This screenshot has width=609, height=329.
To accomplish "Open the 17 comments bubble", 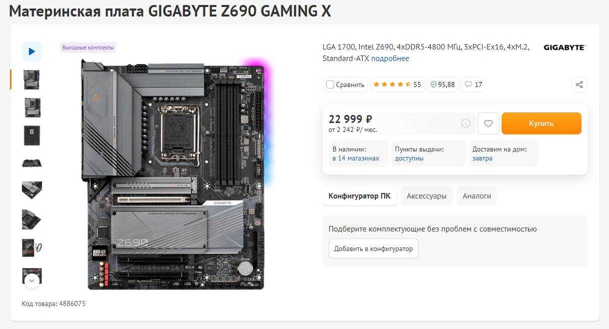I will click(473, 84).
